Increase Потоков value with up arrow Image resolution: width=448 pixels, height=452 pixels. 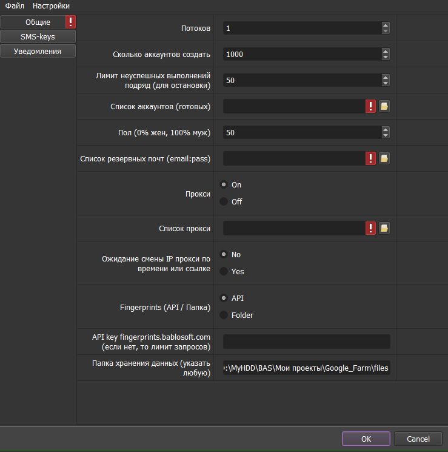[x=386, y=25]
